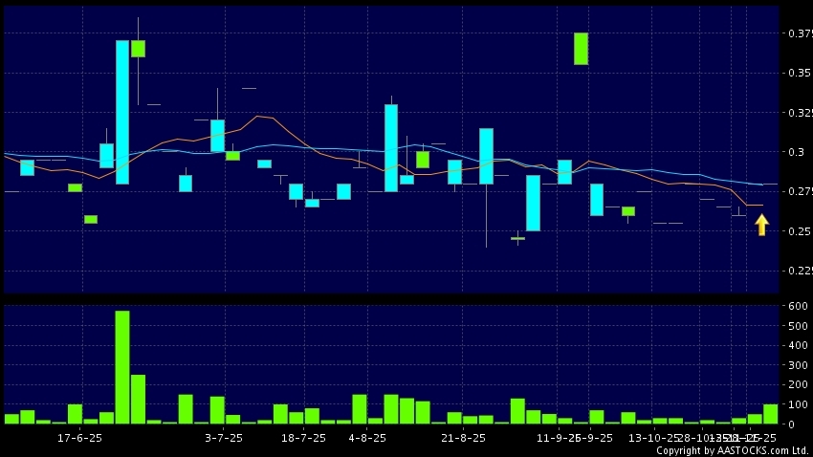Image resolution: width=813 pixels, height=457 pixels.
Task: Click the 0.375 price axis label
Action: tap(797, 33)
